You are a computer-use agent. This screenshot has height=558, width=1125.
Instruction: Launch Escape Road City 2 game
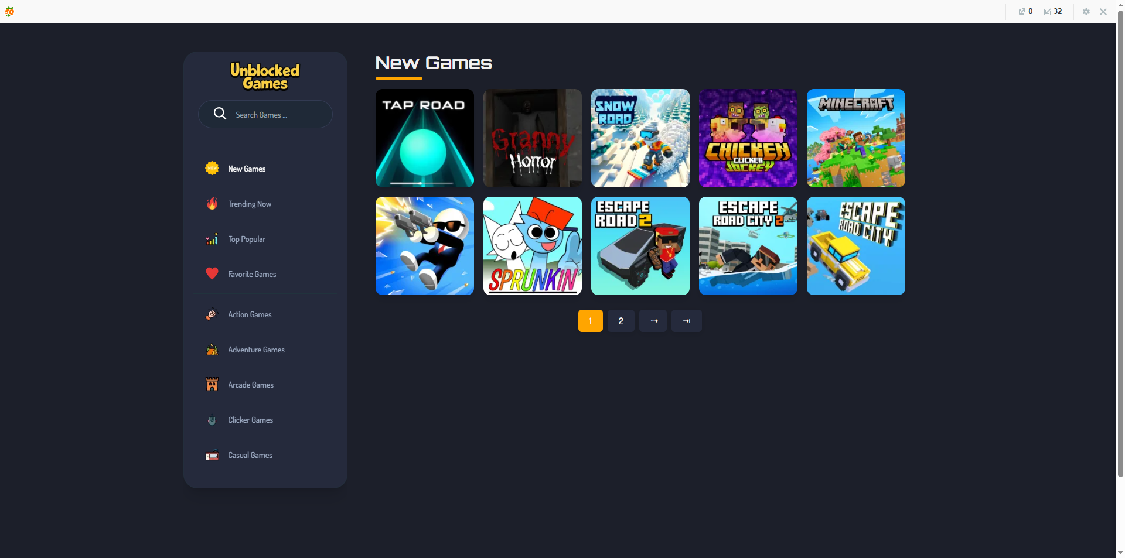point(748,246)
